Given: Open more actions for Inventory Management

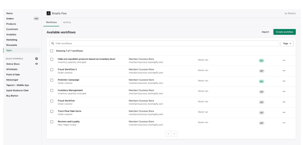Looking at the screenshot, I should pyautogui.click(x=284, y=92).
